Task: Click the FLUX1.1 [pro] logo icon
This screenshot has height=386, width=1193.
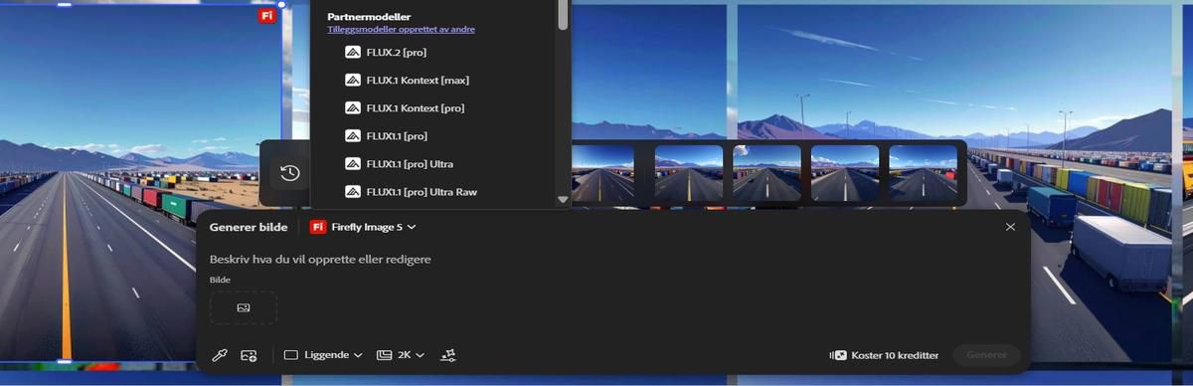Action: pyautogui.click(x=352, y=135)
